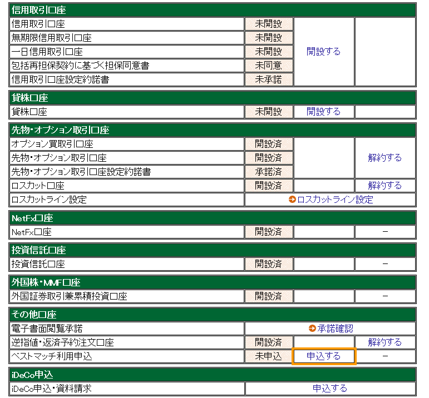429x398 pixels.
Task: Select the 未承諾 status cell
Action: coord(269,79)
